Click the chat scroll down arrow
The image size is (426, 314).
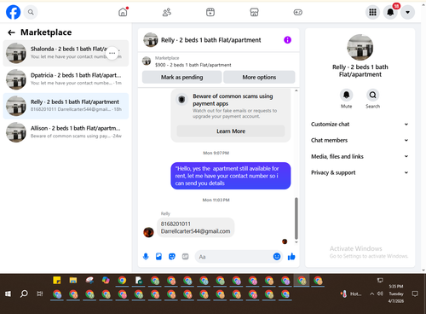(296, 242)
